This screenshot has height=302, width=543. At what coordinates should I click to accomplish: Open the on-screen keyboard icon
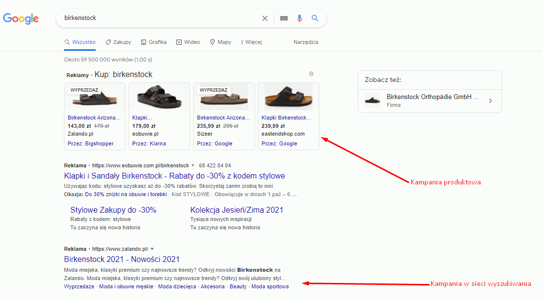click(x=284, y=19)
